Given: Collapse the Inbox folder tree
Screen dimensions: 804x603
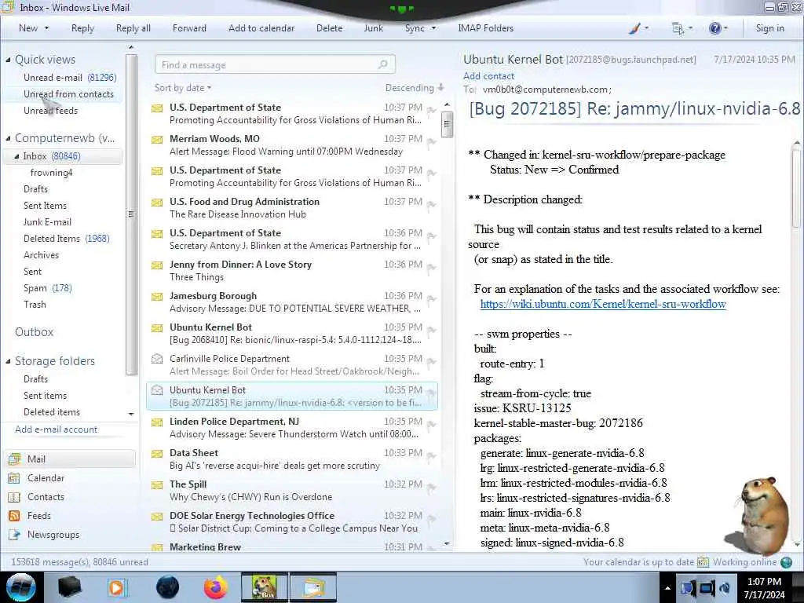Looking at the screenshot, I should click(16, 156).
